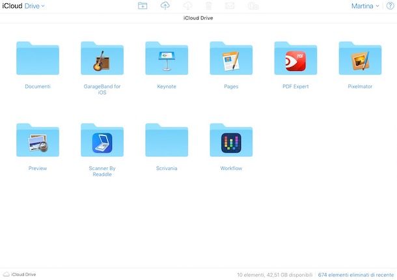The width and height of the screenshot is (397, 280).
Task: Click the Scrivania folder name label
Action: [x=167, y=168]
